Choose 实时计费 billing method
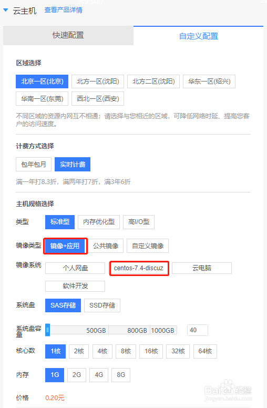Image resolution: width=267 pixels, height=408 pixels. (x=73, y=164)
